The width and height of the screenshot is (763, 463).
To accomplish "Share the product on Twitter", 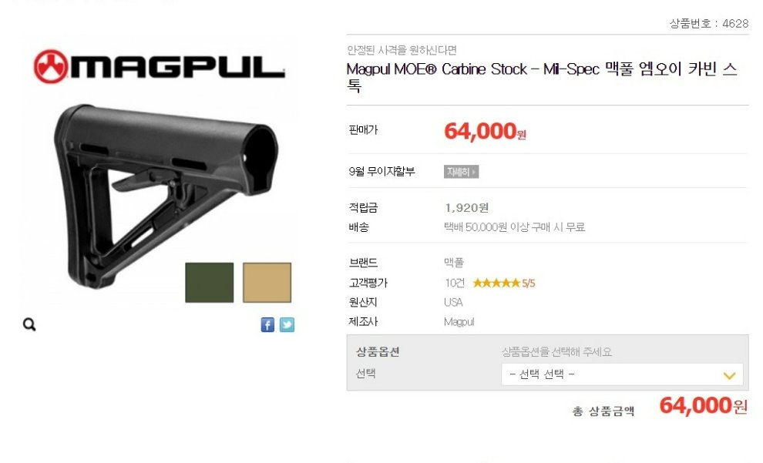I will pos(287,325).
